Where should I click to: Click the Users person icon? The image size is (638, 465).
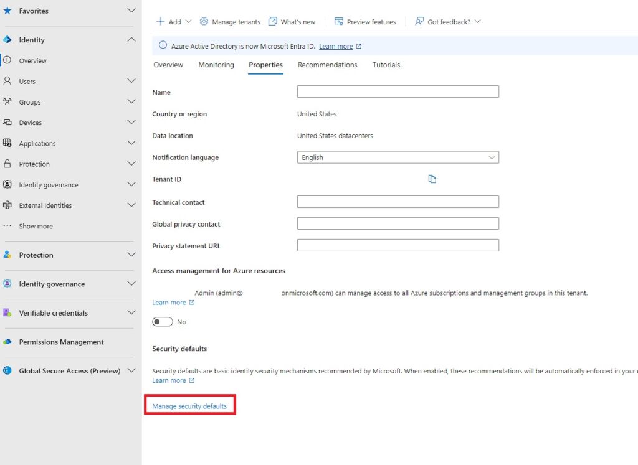click(7, 81)
